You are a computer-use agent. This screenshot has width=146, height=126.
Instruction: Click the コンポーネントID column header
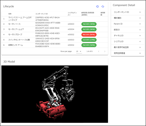pos(42,14)
